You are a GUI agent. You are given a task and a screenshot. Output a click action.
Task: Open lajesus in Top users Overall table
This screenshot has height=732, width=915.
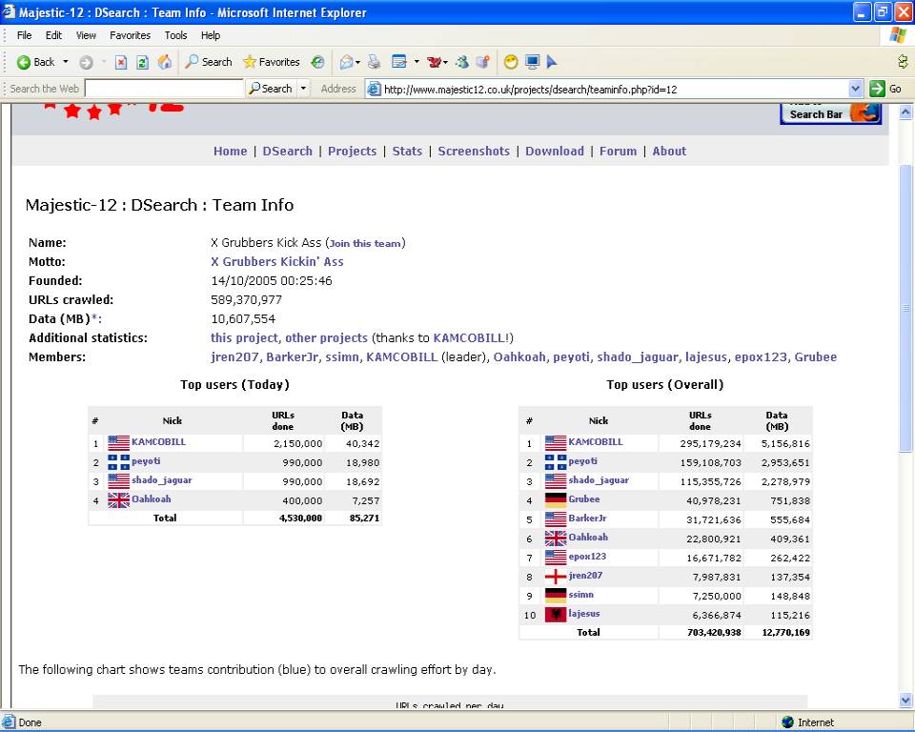584,614
